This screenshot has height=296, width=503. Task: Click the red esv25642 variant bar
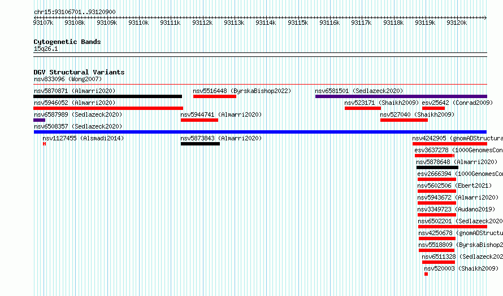(x=433, y=108)
